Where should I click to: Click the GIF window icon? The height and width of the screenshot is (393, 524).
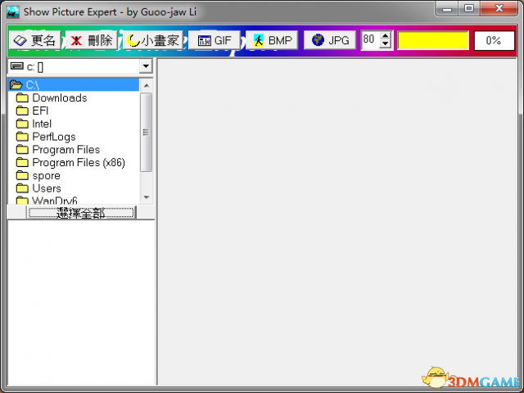point(204,41)
